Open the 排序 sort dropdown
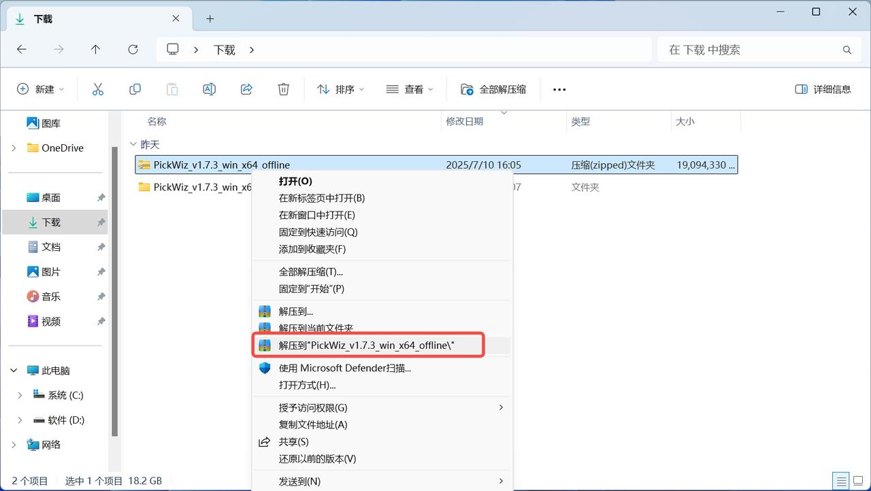This screenshot has width=871, height=491. pyautogui.click(x=340, y=89)
